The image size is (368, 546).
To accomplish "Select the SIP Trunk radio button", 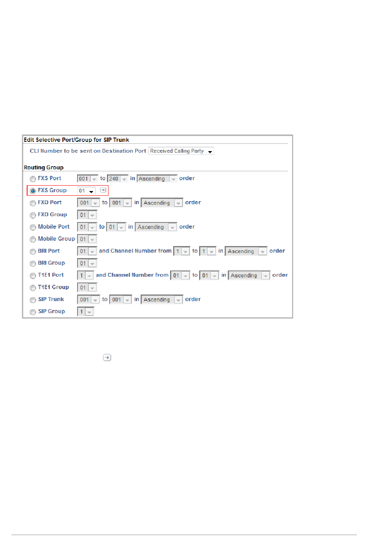I will [x=33, y=300].
